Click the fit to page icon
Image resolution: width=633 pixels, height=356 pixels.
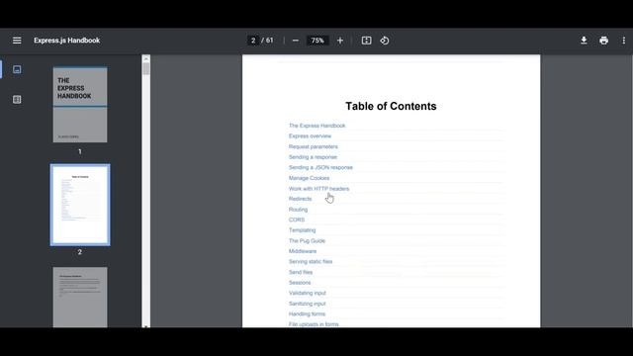[366, 41]
